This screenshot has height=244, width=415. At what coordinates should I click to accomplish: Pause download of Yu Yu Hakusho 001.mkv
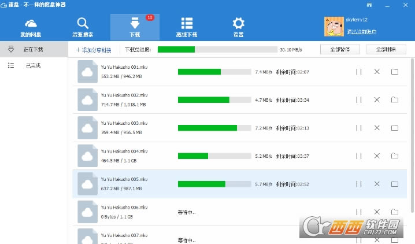coord(359,72)
